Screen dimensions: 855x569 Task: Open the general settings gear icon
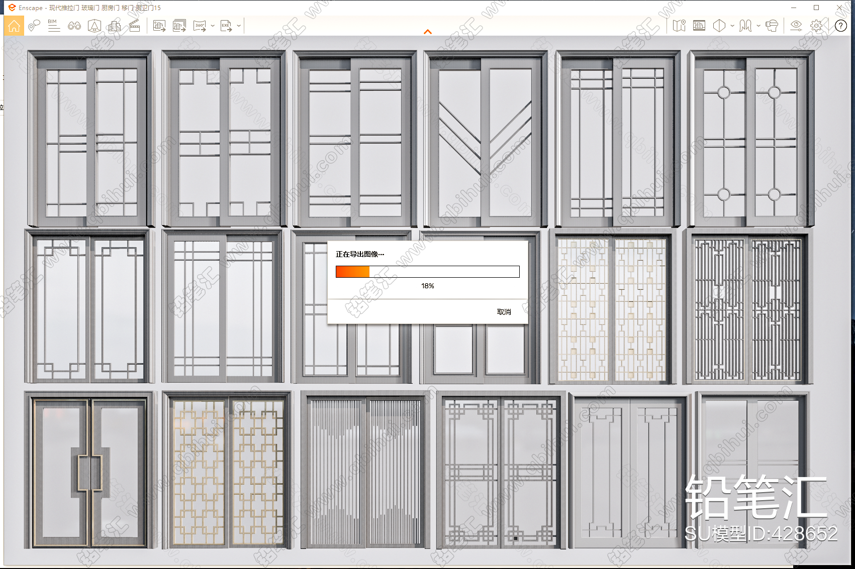click(817, 26)
